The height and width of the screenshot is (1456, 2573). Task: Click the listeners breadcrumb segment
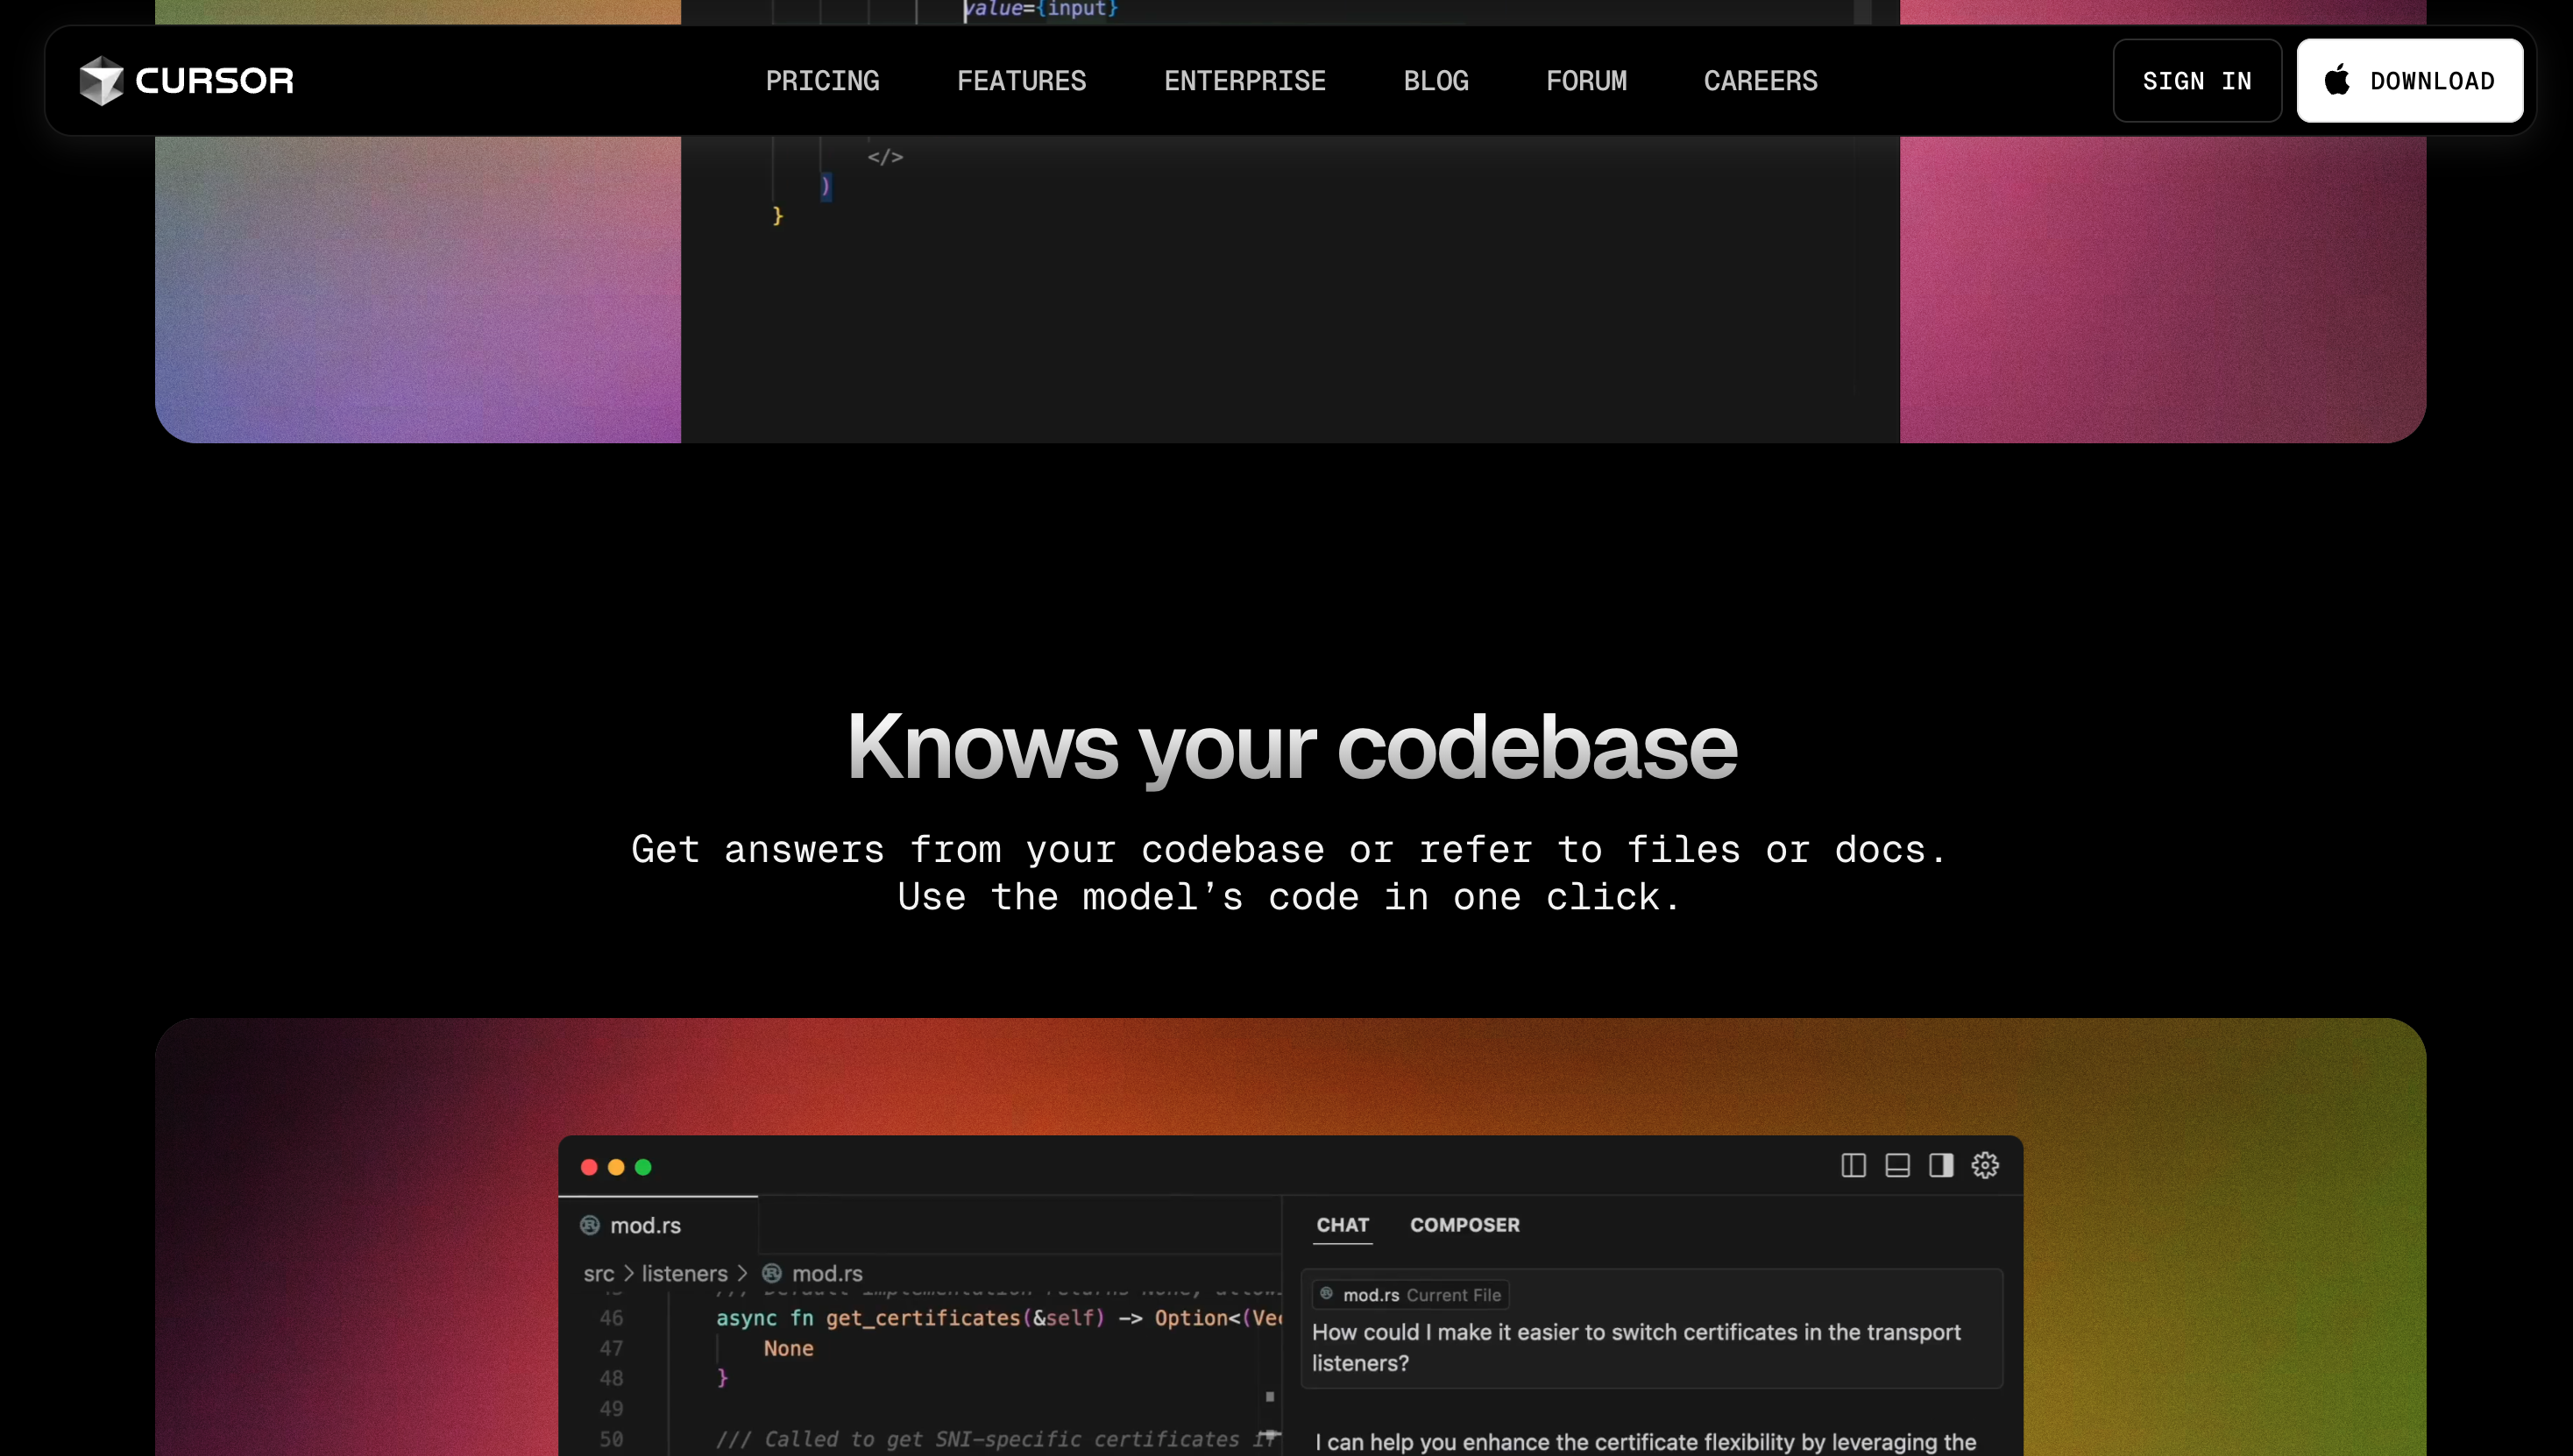click(684, 1273)
